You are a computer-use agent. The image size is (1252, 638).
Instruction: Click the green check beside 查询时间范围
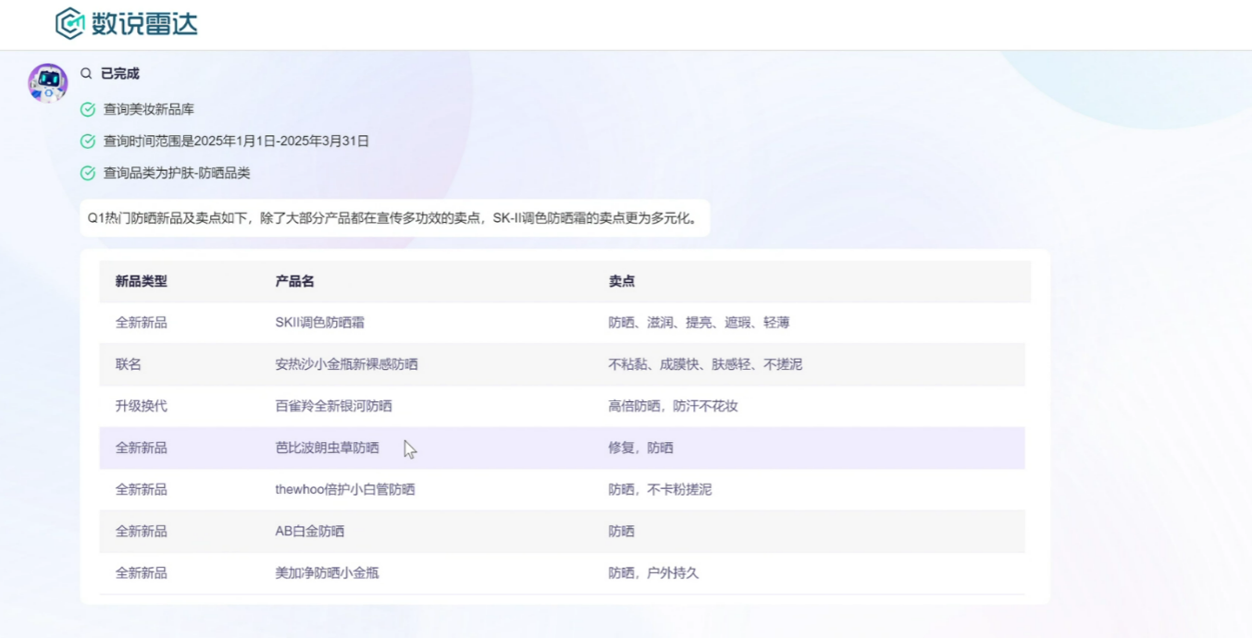point(88,141)
